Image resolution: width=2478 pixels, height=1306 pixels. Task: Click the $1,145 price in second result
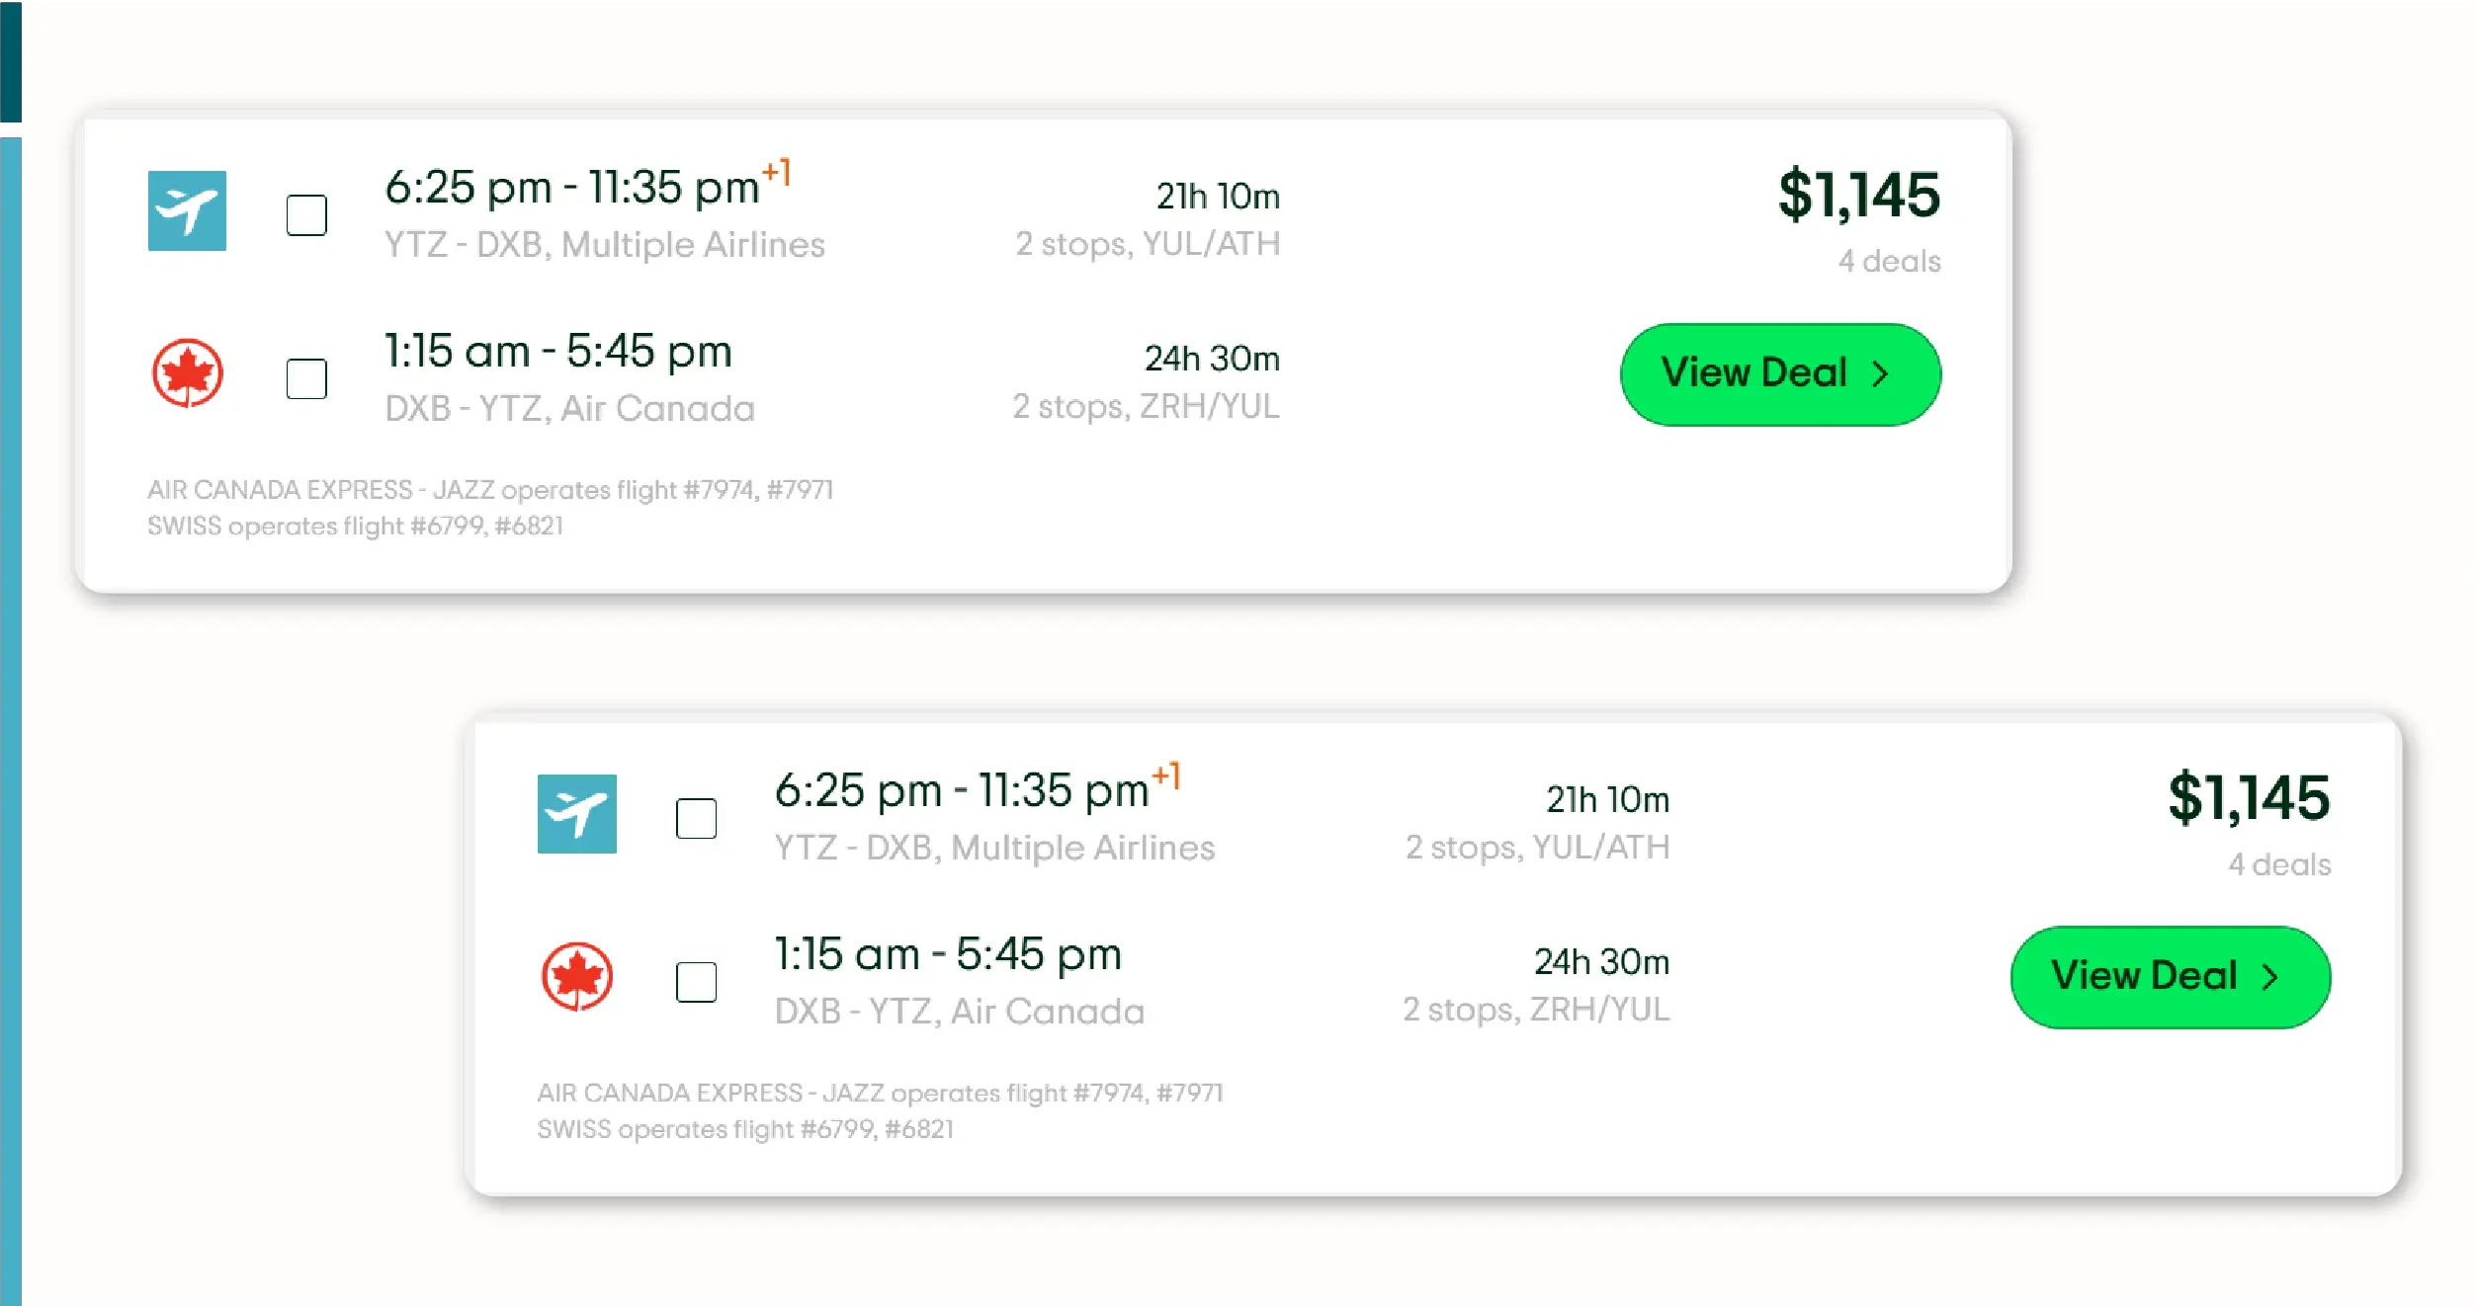coord(2249,797)
